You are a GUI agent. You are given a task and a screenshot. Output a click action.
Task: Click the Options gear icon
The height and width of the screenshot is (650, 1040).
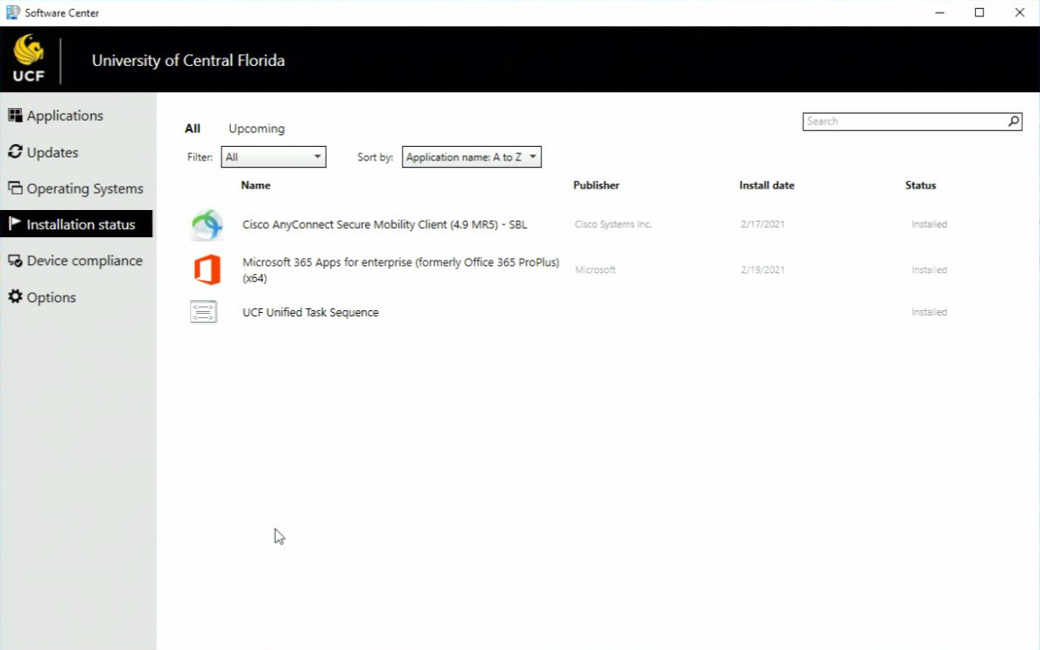pos(14,297)
